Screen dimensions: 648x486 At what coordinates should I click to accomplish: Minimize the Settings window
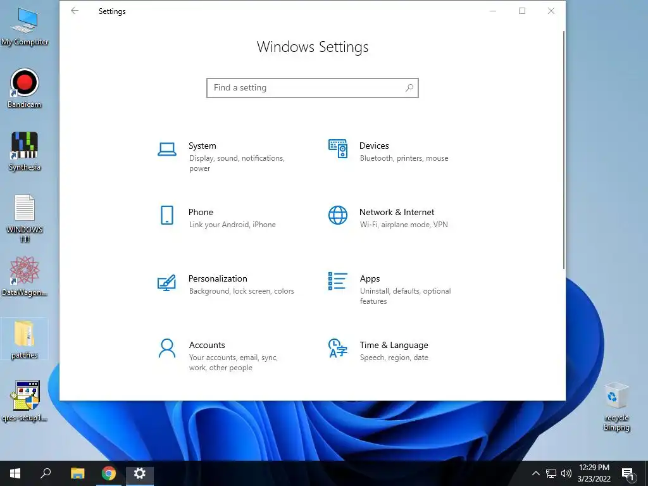click(492, 11)
